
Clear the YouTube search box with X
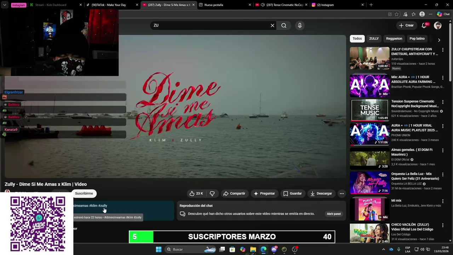pyautogui.click(x=273, y=25)
